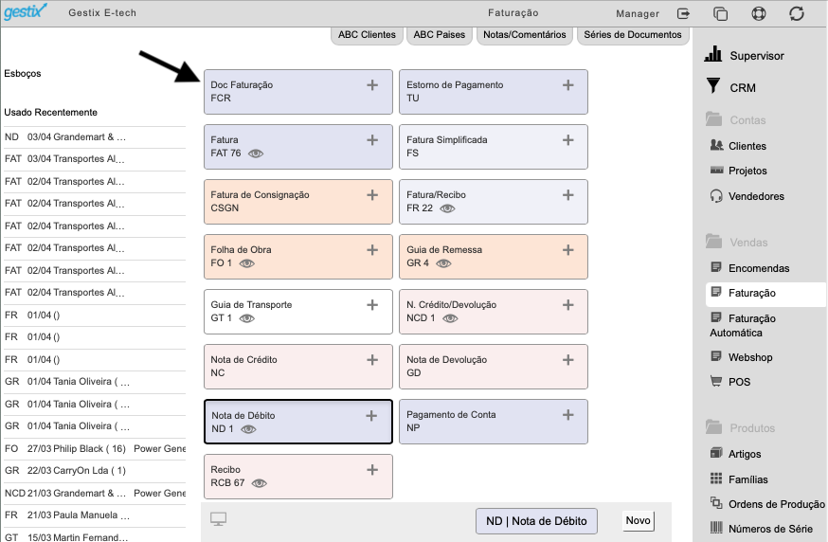Expand the Vendas folder section
This screenshot has width=828, height=542.
[x=737, y=243]
